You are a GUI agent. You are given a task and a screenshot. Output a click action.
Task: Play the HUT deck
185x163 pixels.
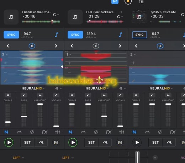[x=73, y=142]
